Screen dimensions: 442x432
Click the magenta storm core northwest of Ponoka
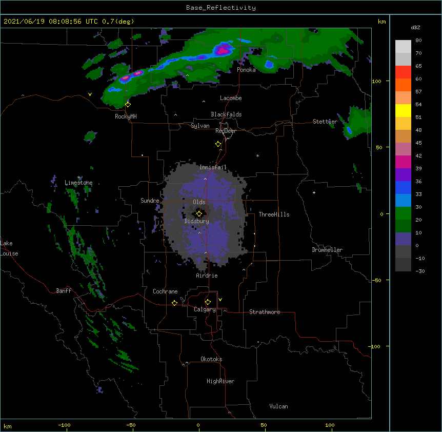223,50
